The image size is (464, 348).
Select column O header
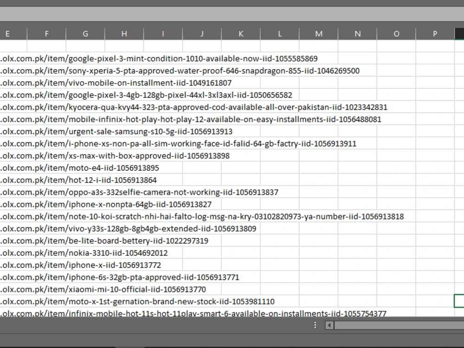(x=397, y=34)
